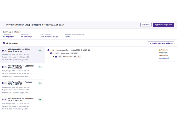Image resolution: width=177 pixels, height=133 pixels.
Task: Select the Kids Apparel Co. — Footwear campaign
Action: click(x=22, y=88)
